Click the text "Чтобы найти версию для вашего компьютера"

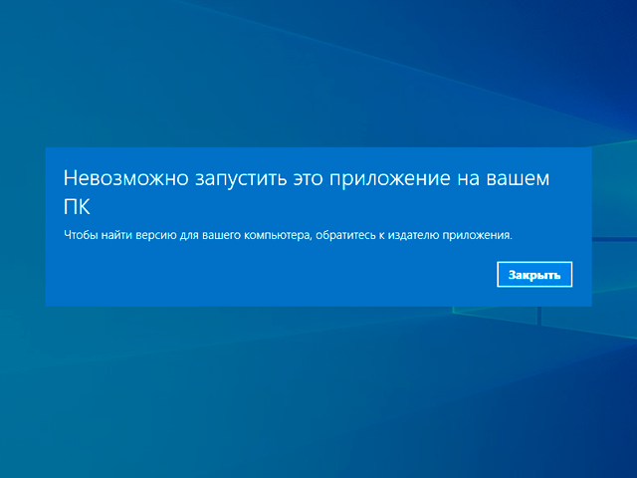(187, 235)
